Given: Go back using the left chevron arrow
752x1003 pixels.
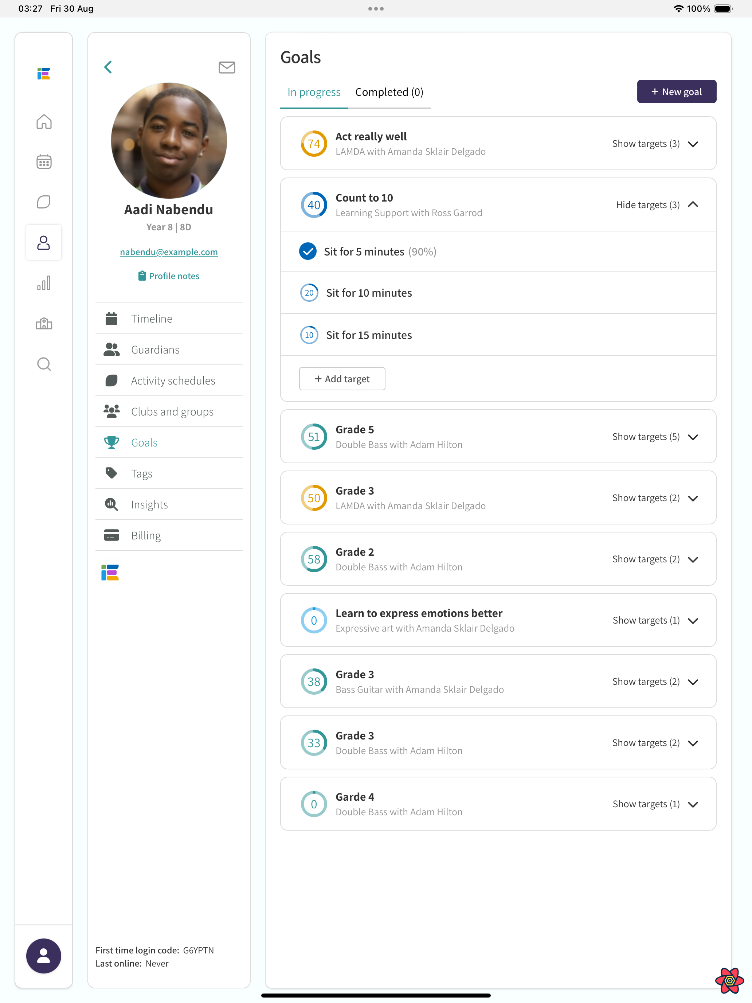Looking at the screenshot, I should 108,67.
